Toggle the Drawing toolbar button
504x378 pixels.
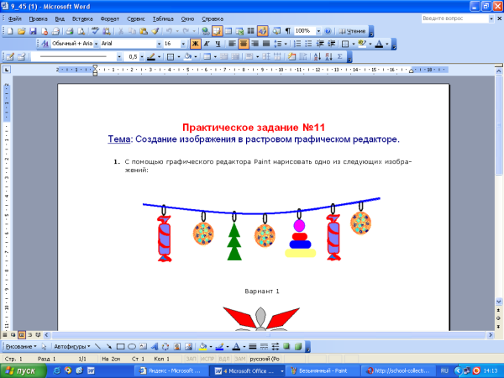[x=262, y=31]
